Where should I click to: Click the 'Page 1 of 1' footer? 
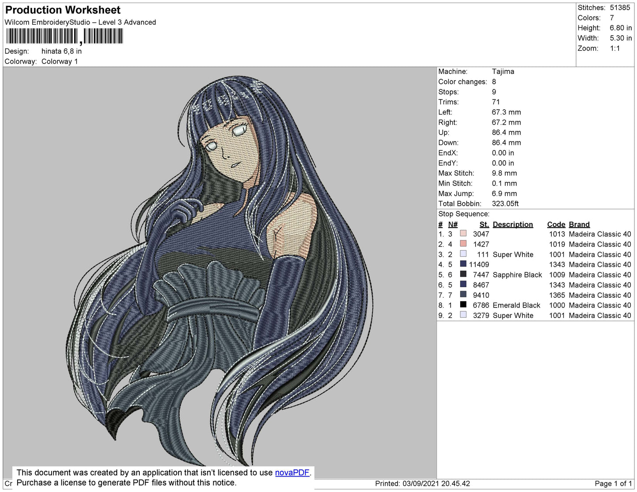tap(613, 484)
